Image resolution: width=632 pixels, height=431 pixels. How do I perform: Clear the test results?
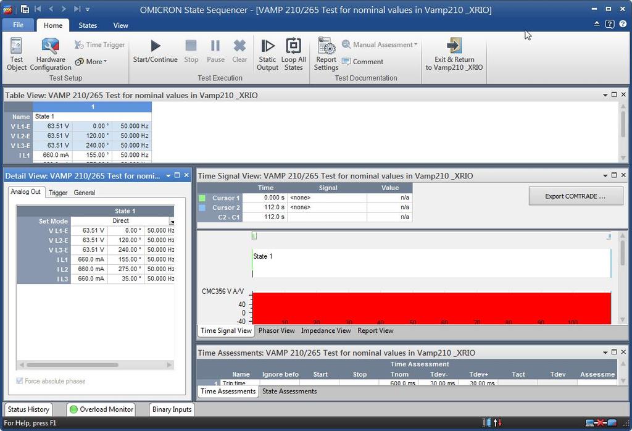click(x=239, y=51)
